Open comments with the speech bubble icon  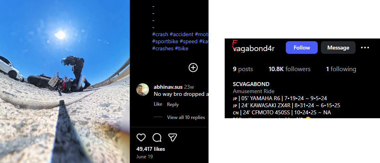click(157, 137)
